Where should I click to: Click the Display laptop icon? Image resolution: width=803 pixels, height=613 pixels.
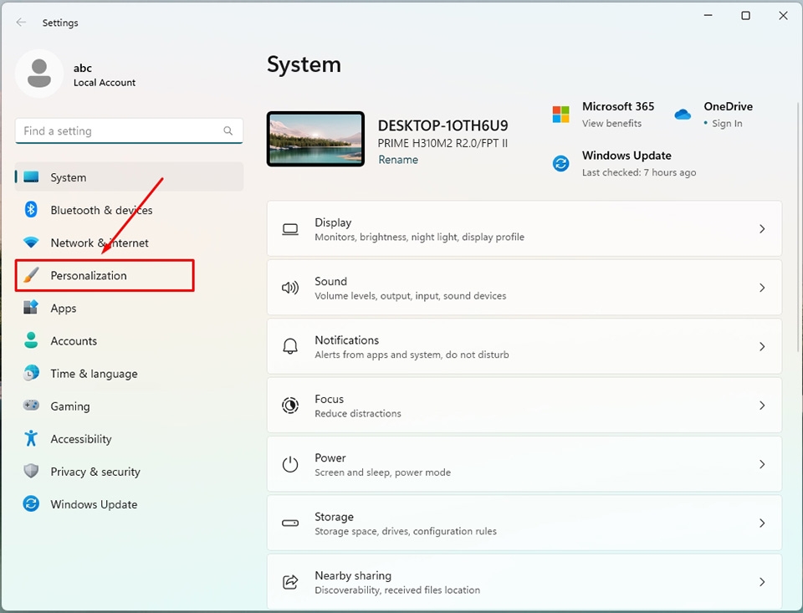(x=290, y=229)
